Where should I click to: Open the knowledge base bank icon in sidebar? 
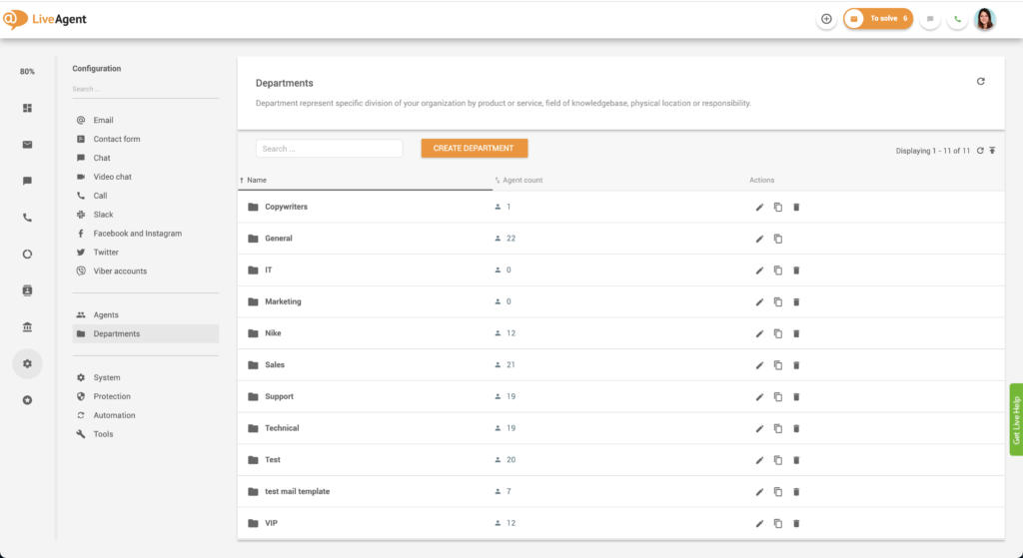(x=27, y=327)
